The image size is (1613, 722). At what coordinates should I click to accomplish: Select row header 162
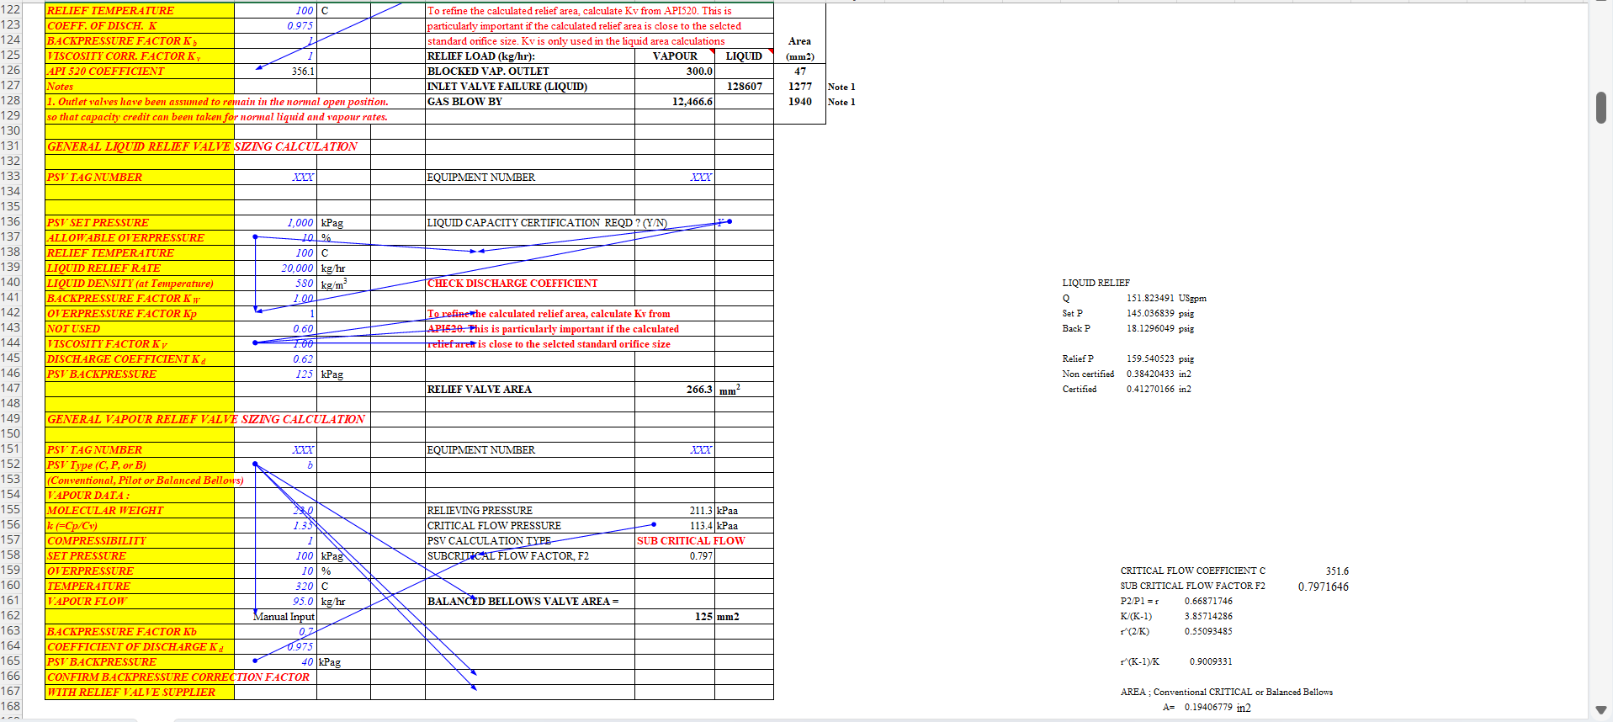pyautogui.click(x=11, y=616)
